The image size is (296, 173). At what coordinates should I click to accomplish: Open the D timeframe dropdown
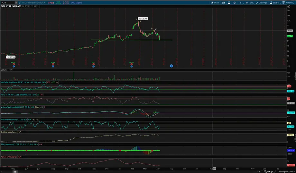[240, 3]
